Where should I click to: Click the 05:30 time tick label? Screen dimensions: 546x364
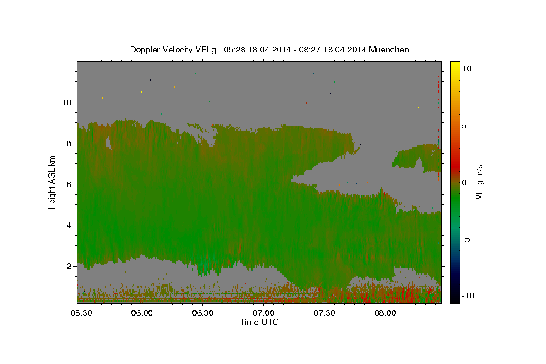pos(81,313)
